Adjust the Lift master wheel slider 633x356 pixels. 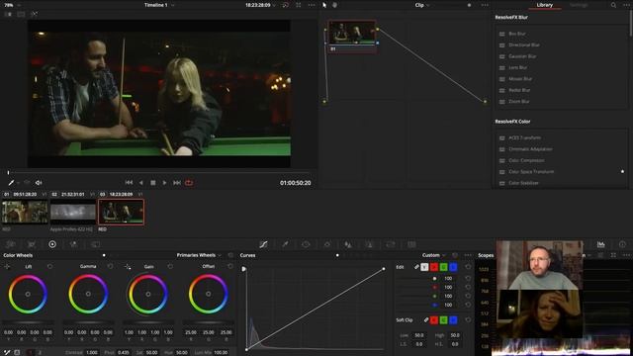point(28,322)
